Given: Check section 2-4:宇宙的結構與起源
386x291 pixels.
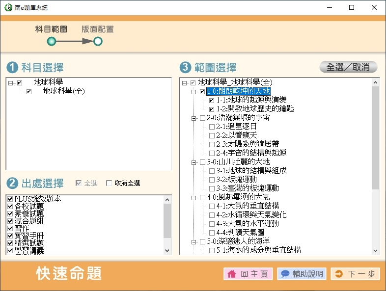Looking at the screenshot, I should pyautogui.click(x=212, y=153).
